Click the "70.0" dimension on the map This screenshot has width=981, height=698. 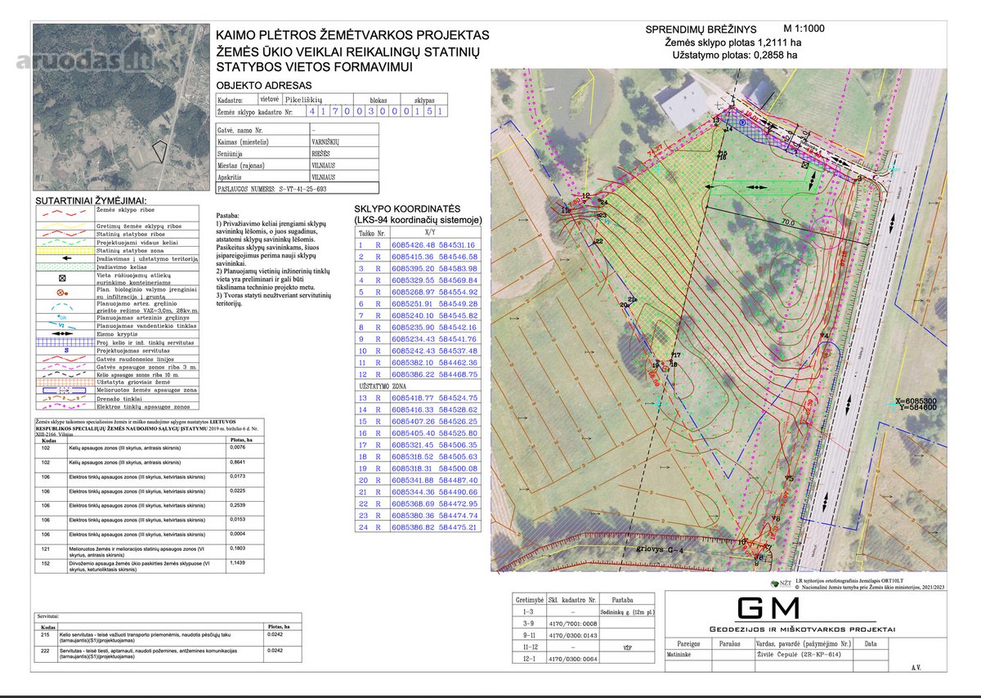pyautogui.click(x=788, y=221)
